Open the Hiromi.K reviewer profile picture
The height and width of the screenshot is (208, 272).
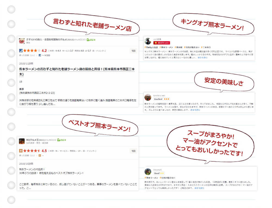coord(148,171)
